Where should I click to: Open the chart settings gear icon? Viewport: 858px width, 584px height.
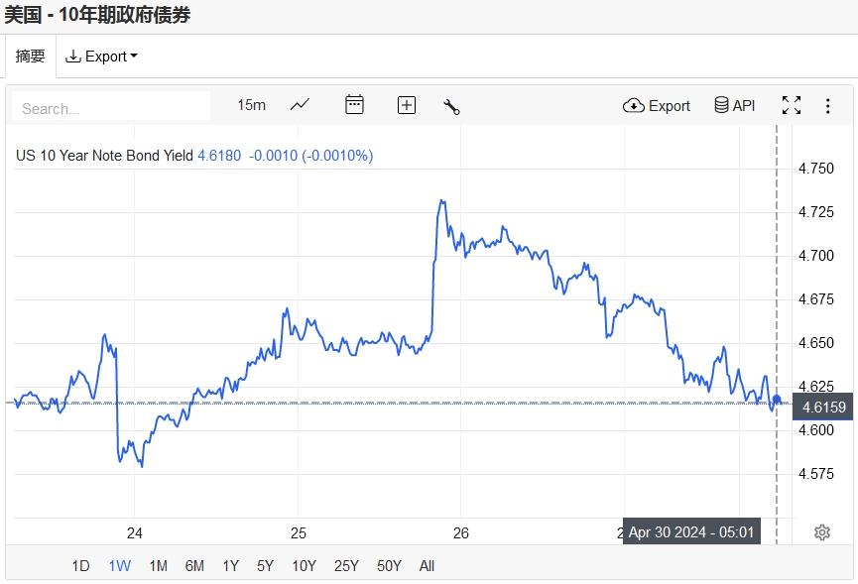[821, 532]
